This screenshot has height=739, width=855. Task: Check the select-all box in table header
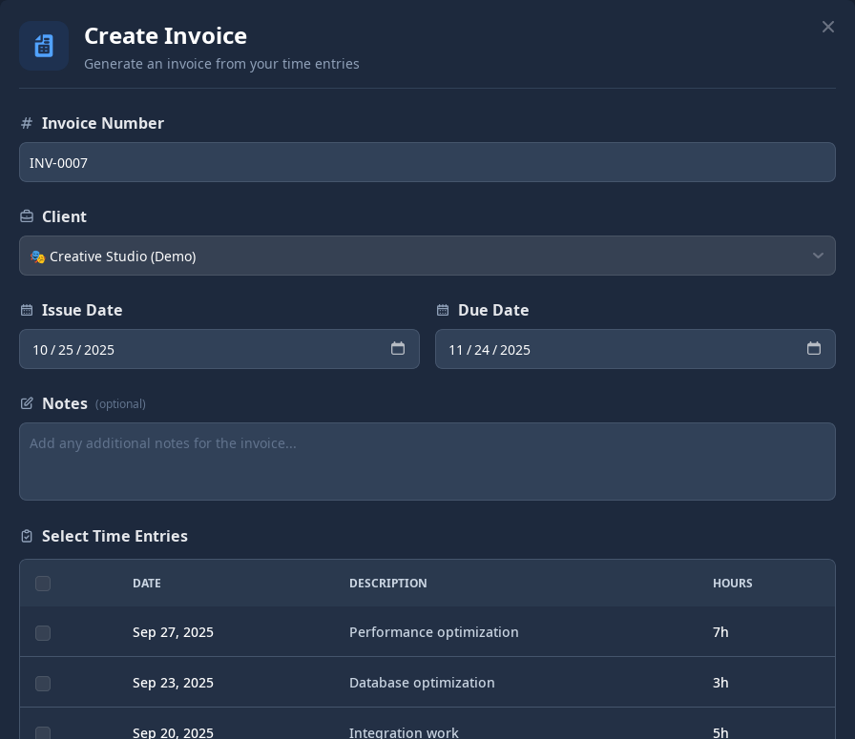[x=43, y=584]
